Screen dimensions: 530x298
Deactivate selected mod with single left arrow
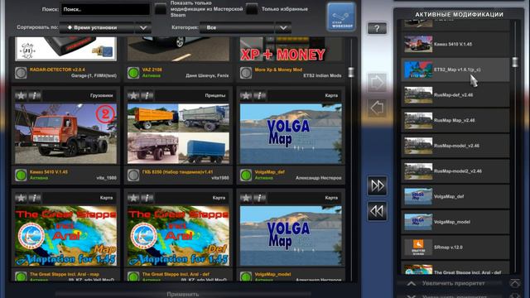point(377,108)
